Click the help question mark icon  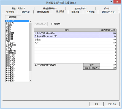pos(111,2)
